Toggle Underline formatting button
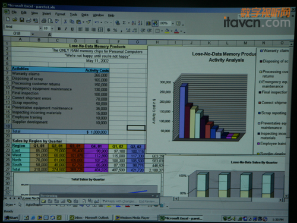The width and height of the screenshot is (297, 223). [72, 29]
